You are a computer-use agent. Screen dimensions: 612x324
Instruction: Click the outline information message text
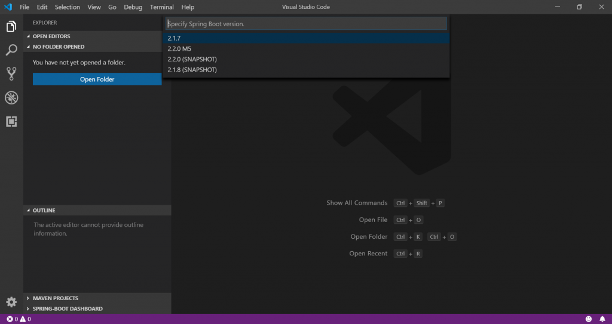point(88,229)
